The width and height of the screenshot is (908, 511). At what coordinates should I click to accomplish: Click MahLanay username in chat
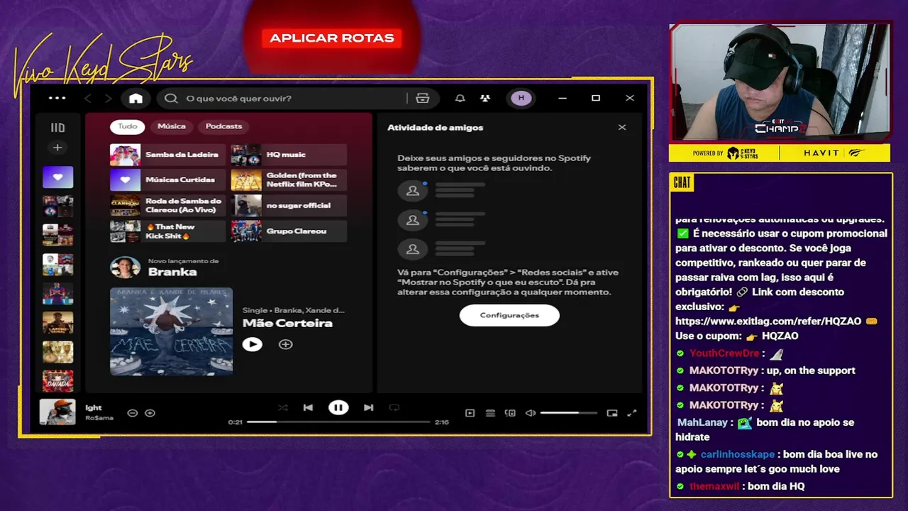[702, 422]
